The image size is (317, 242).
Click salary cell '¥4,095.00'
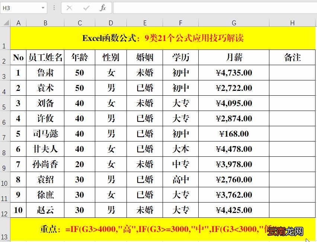click(x=234, y=103)
